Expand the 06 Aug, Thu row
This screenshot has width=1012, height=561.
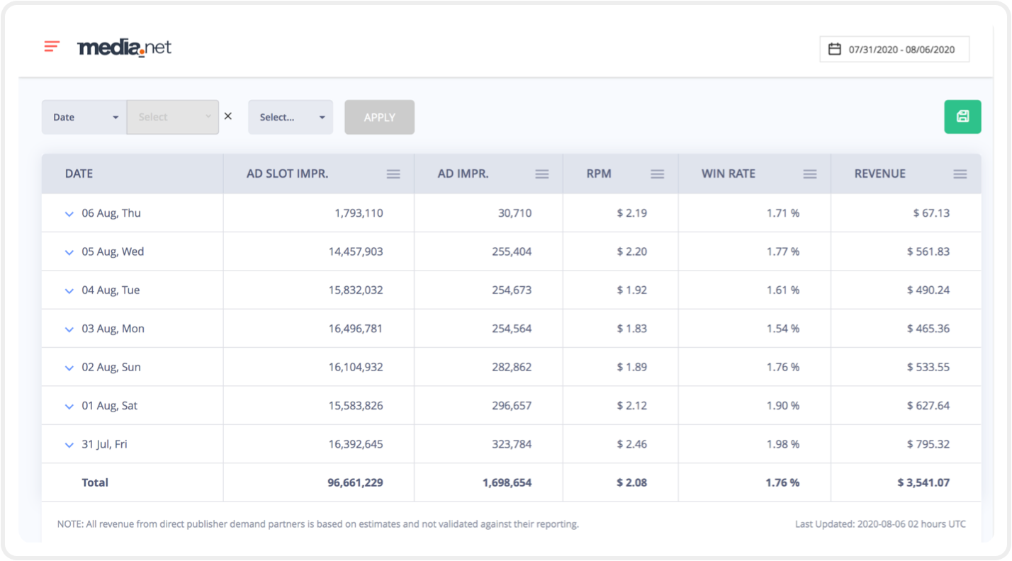[x=69, y=214]
